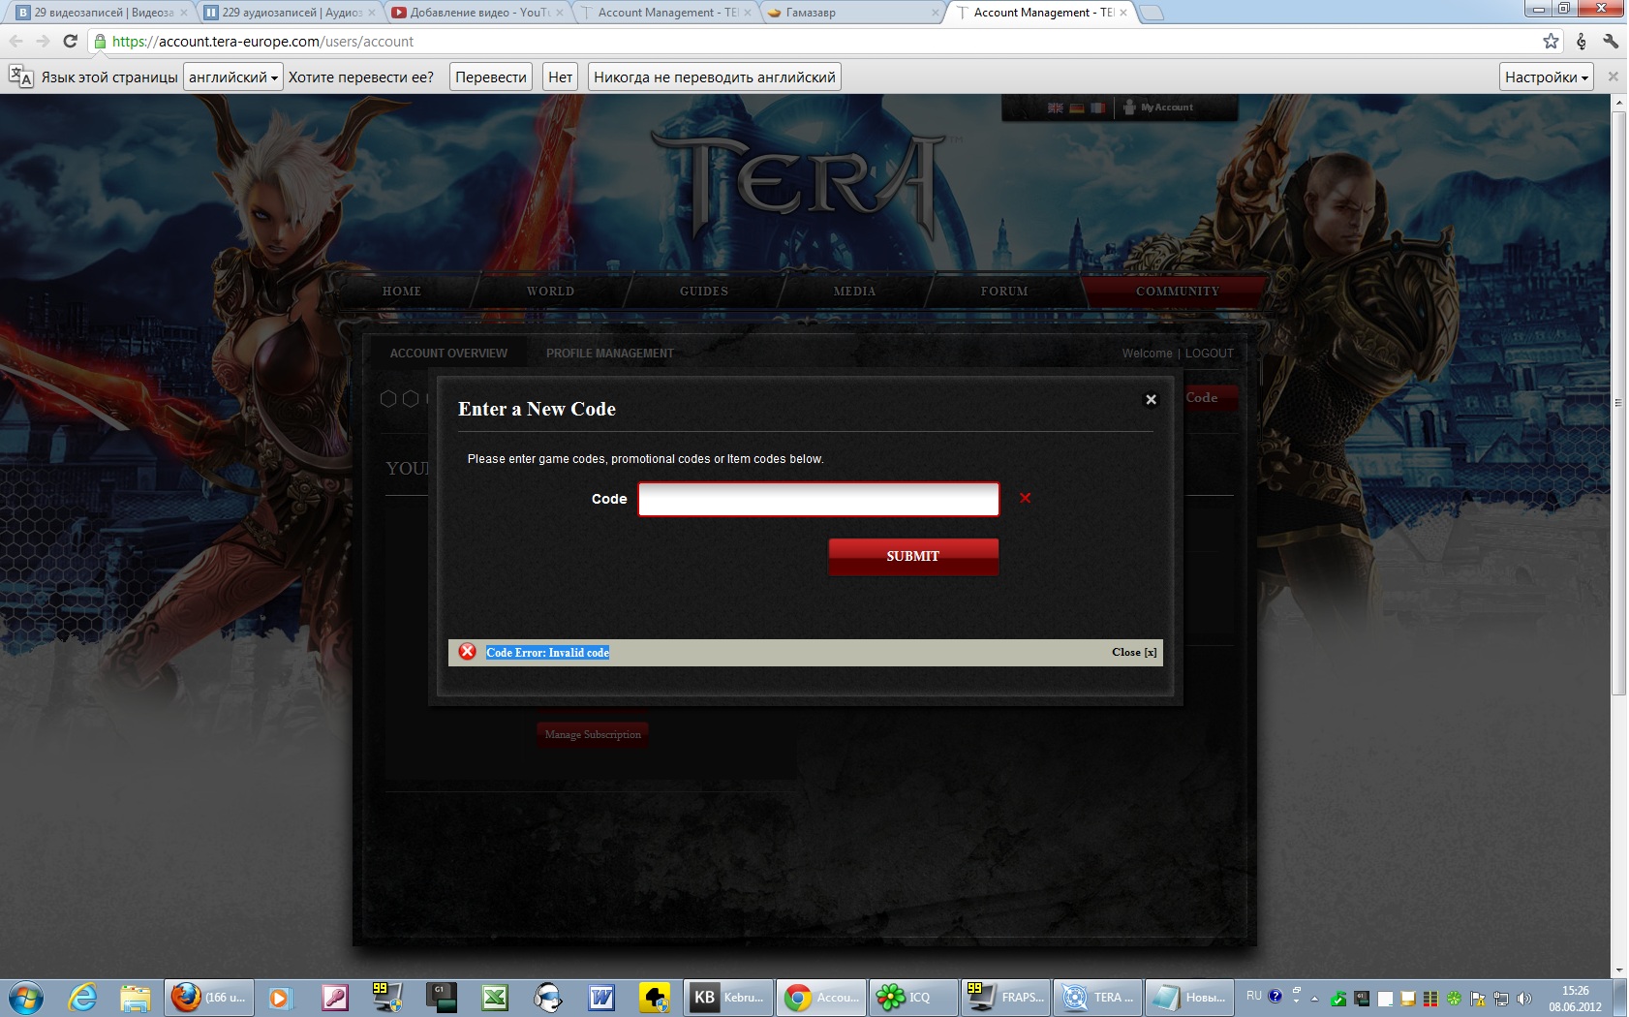Click 'Никогда не переводить английский'

click(714, 77)
